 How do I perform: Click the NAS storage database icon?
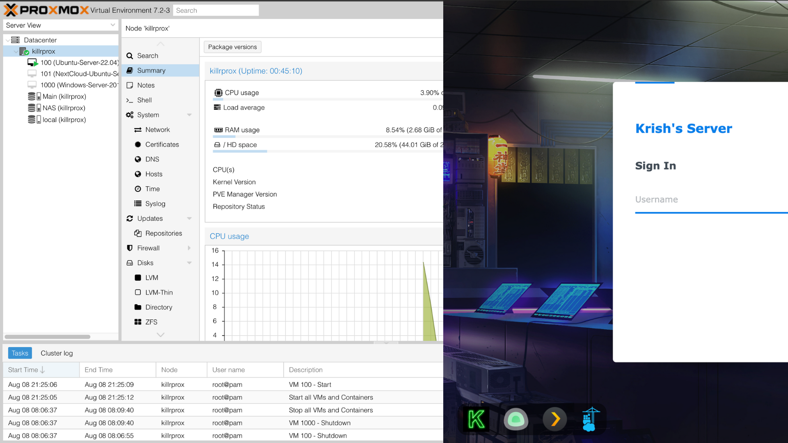pyautogui.click(x=34, y=108)
